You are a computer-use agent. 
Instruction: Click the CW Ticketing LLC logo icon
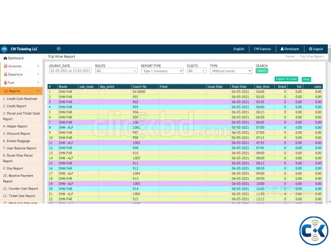4,49
